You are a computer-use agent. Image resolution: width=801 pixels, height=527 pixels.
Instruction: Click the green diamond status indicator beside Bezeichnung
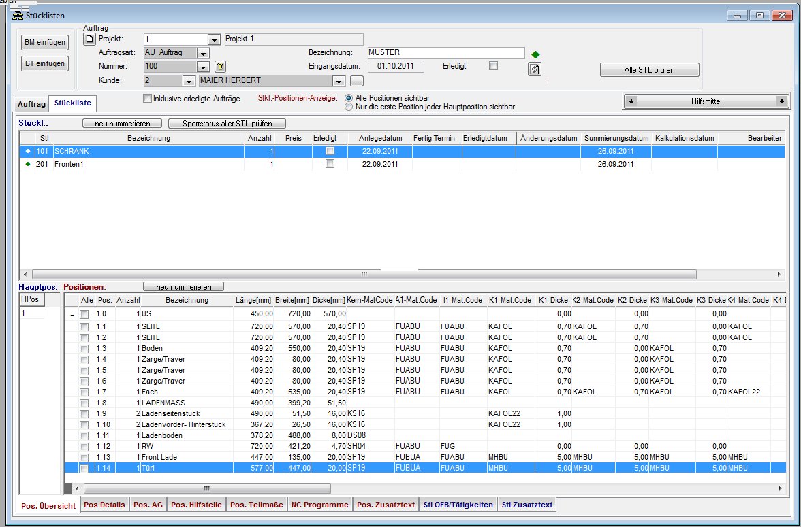[x=535, y=54]
